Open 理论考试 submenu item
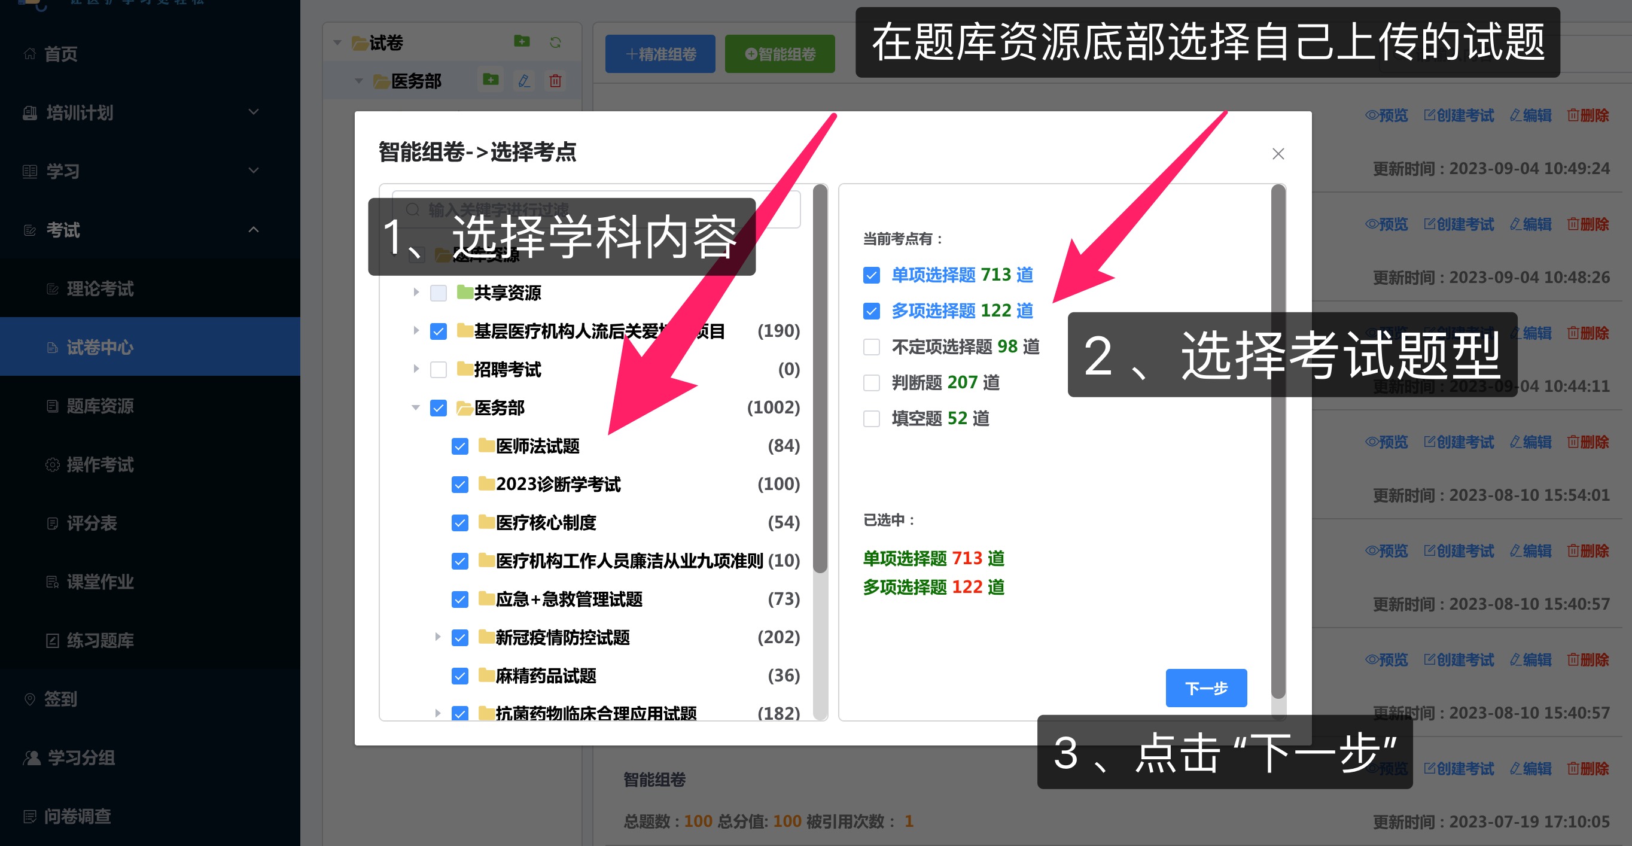This screenshot has height=846, width=1632. point(150,288)
